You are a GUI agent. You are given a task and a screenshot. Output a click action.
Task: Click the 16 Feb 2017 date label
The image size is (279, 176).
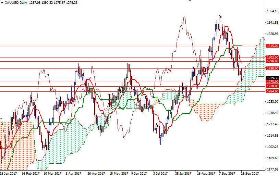coord(31,173)
